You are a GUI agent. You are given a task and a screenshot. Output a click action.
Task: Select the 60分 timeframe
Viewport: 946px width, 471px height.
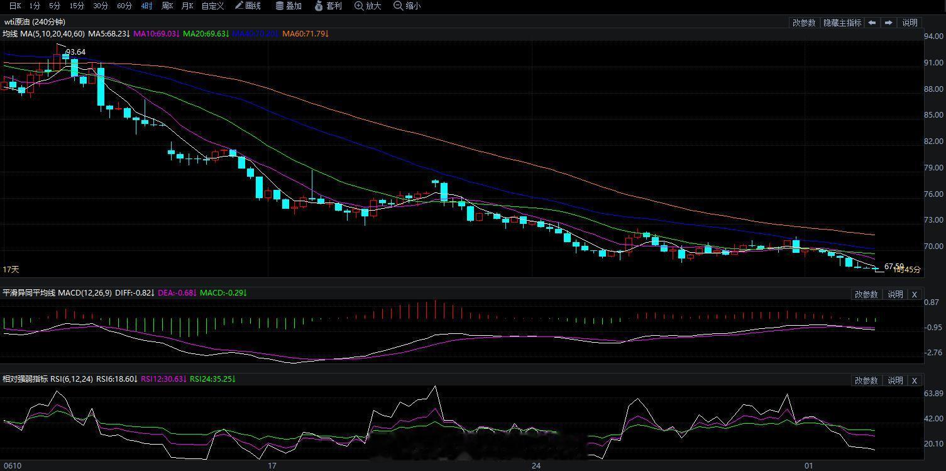[x=124, y=6]
